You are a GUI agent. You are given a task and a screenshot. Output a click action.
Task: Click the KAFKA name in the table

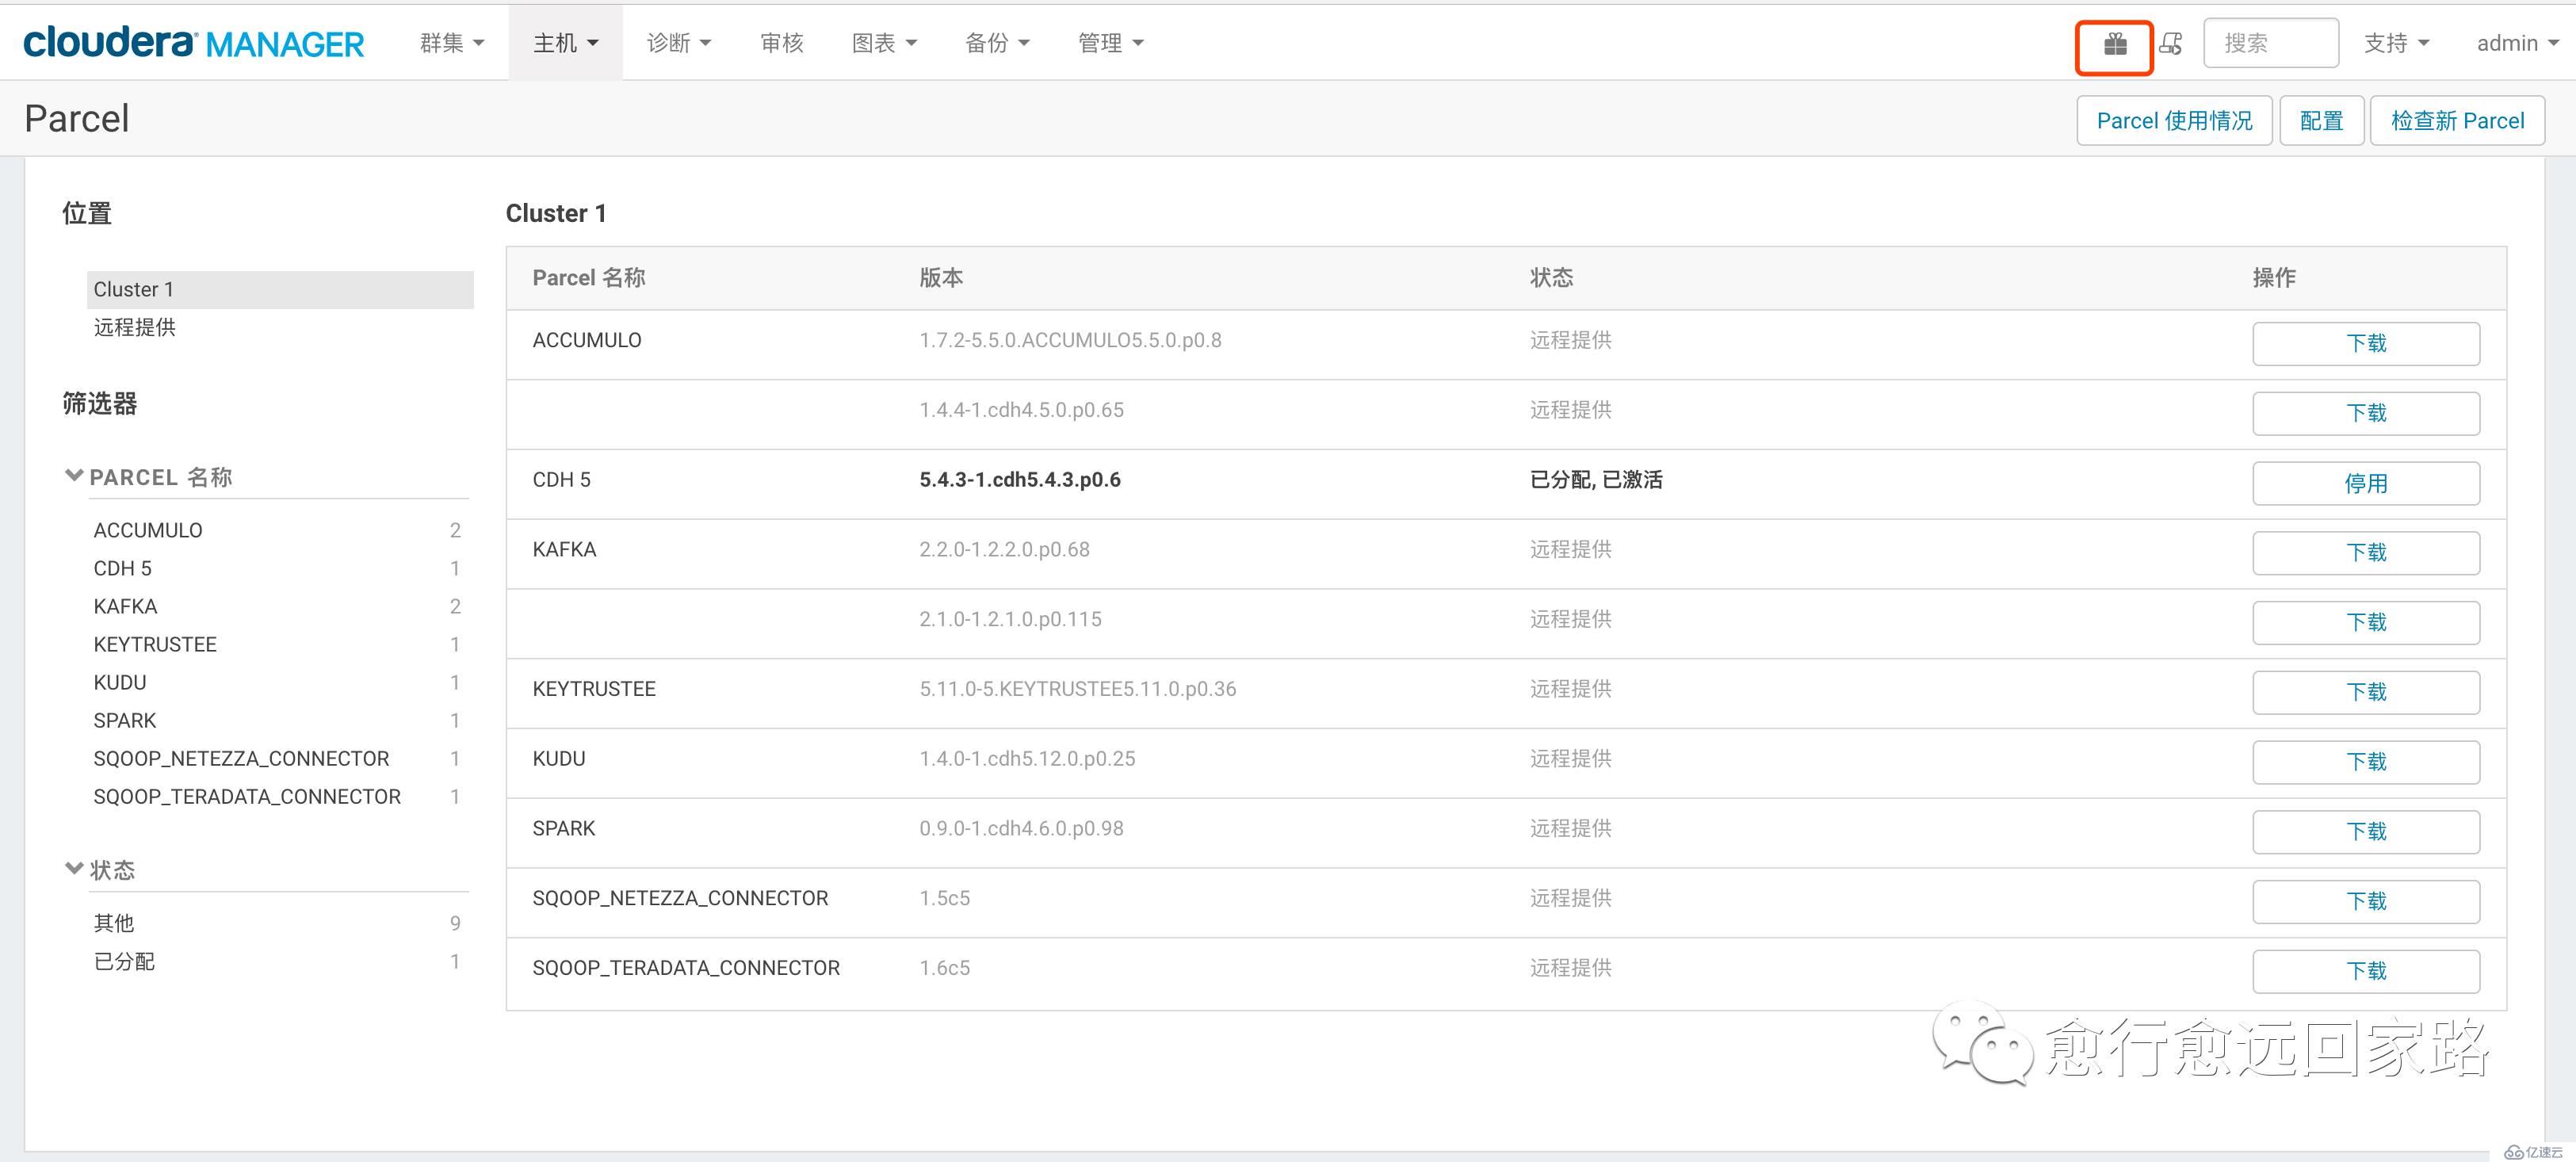click(564, 550)
